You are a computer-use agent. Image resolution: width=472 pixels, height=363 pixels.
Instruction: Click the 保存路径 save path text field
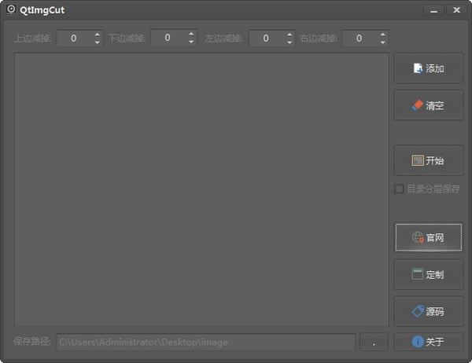[205, 343]
